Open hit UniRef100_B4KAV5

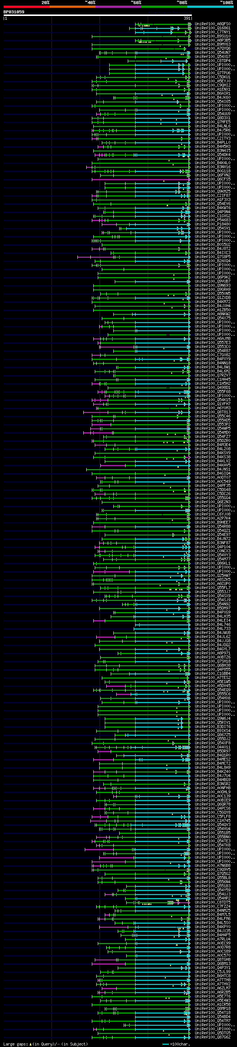[213, 465]
